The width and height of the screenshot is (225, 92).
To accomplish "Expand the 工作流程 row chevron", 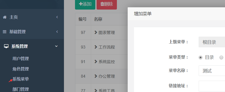I will (96, 47).
